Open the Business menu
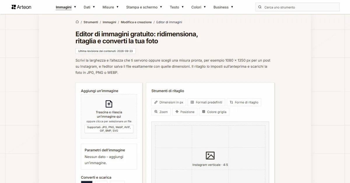The height and width of the screenshot is (183, 350). point(221,7)
